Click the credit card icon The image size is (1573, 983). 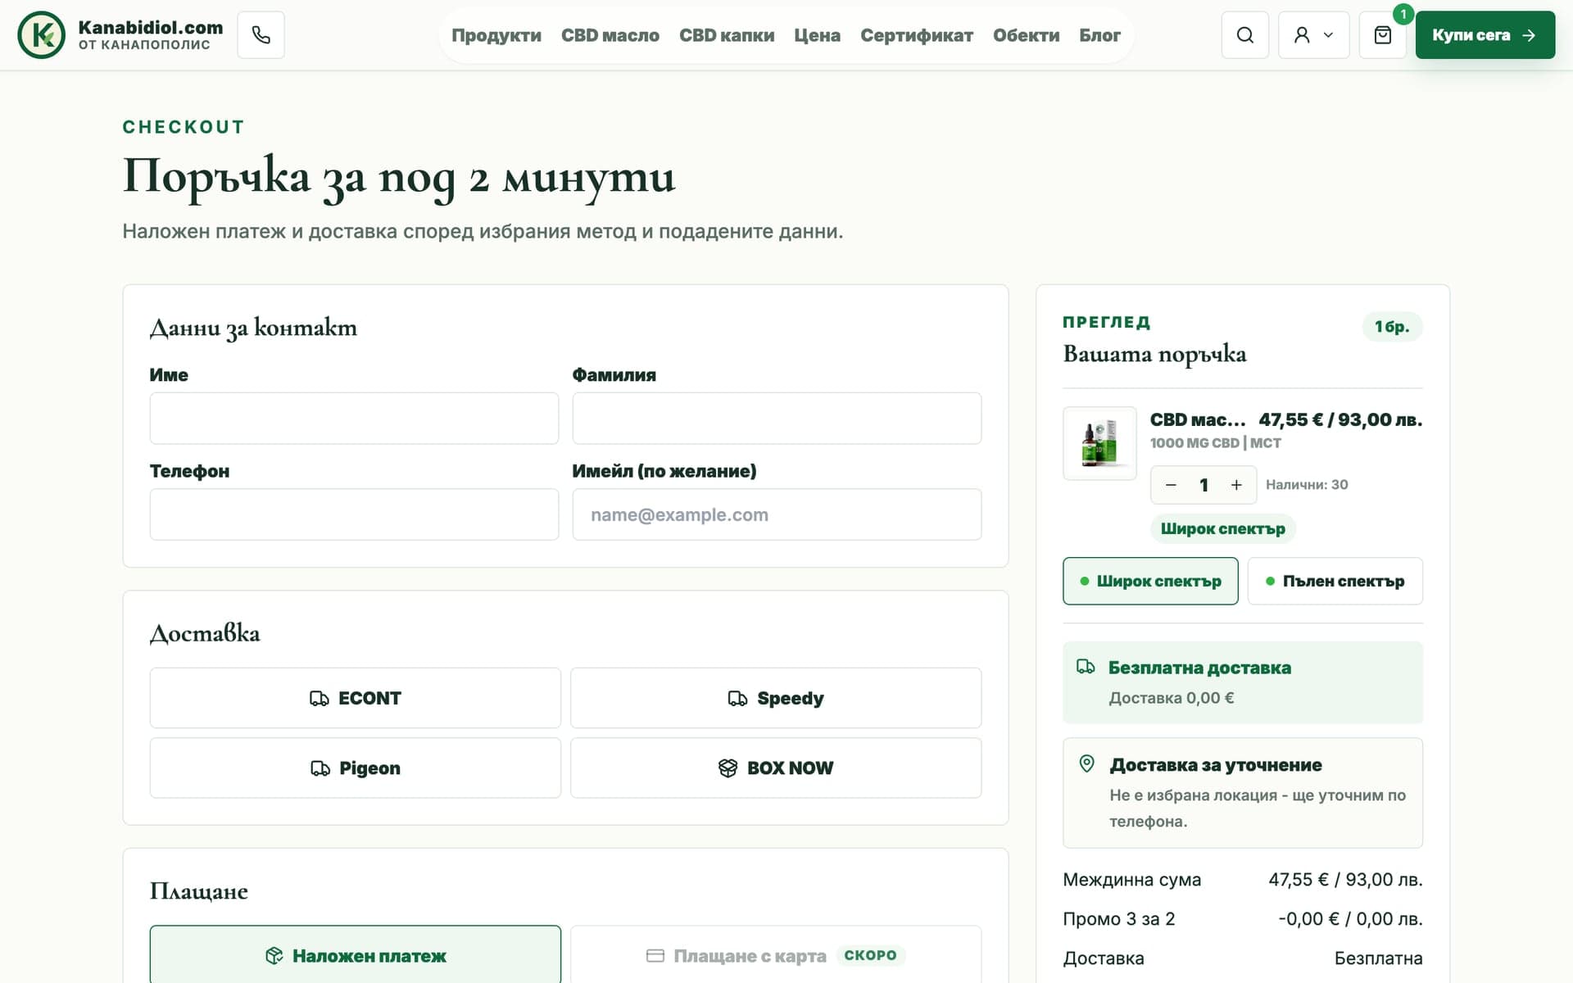point(655,956)
